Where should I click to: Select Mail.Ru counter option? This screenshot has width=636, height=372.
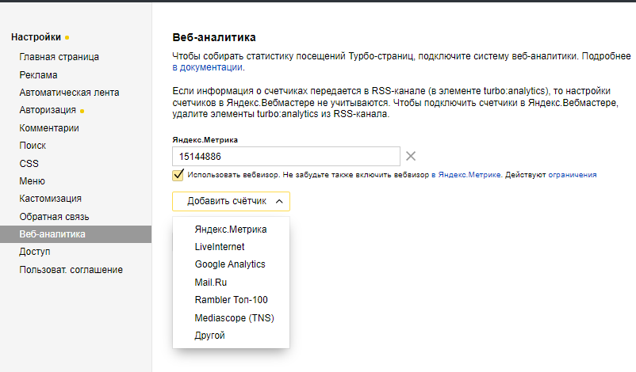click(x=211, y=282)
